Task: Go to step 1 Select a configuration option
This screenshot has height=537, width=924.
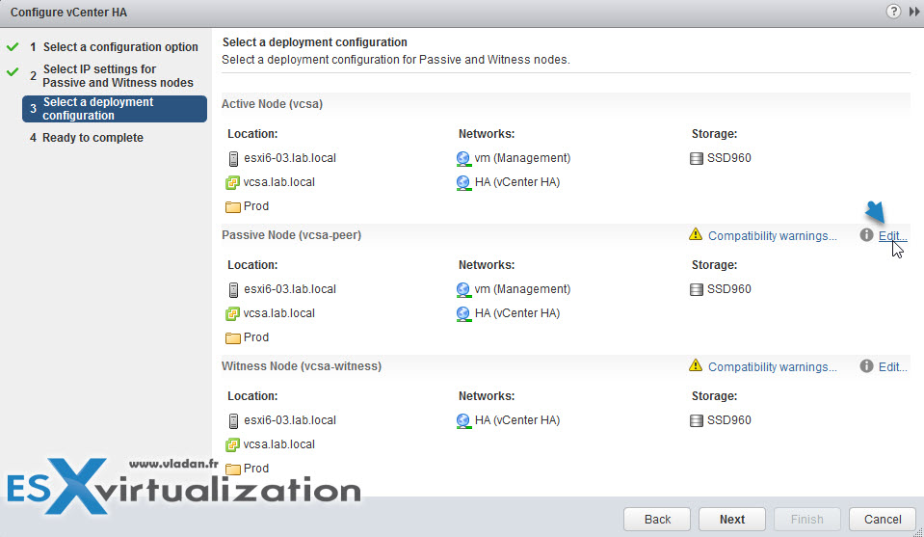Action: (x=119, y=47)
